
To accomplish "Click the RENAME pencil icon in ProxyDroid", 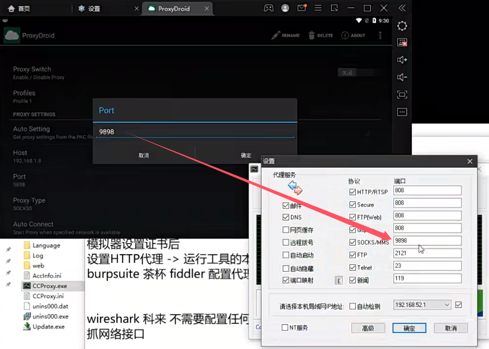I will tap(276, 35).
